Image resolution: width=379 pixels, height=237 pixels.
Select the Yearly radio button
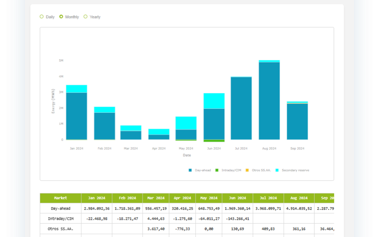click(x=86, y=17)
